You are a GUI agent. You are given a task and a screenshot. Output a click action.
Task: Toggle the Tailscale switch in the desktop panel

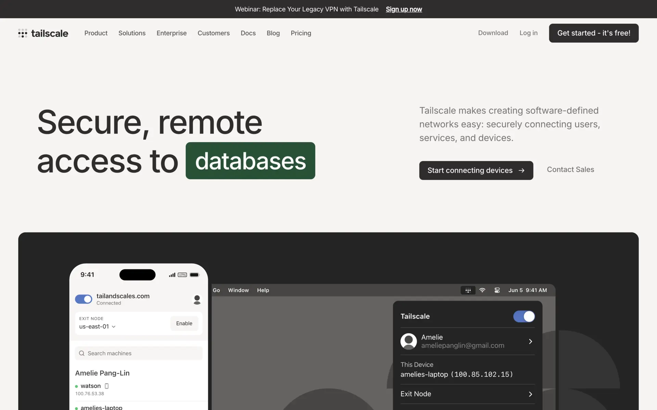coord(524,316)
